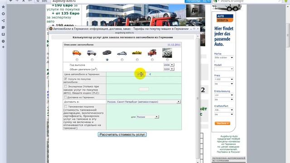290x163 pixels.
Task: Click the popup window title favicon
Action: click(x=51, y=29)
